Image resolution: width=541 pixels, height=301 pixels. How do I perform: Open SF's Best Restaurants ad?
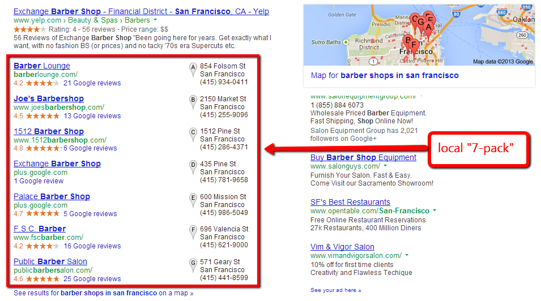350,202
